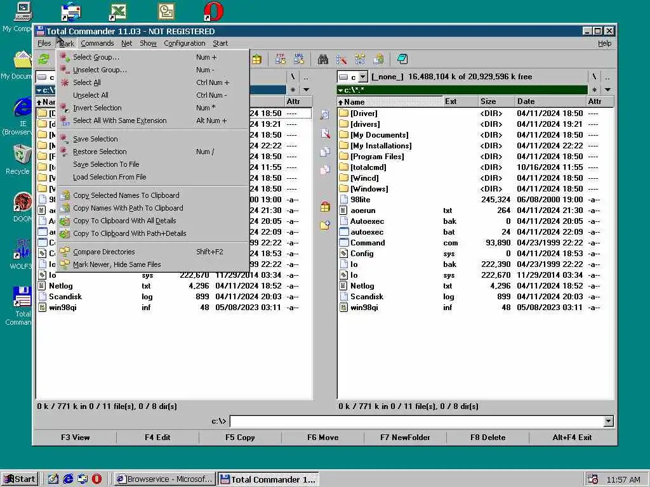
Task: Choose Mark Newer, Hide Same Files
Action: pos(152,264)
